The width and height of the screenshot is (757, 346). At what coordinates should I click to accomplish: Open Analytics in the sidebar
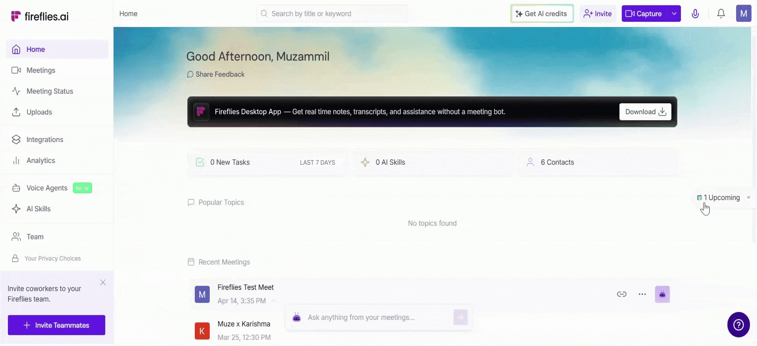tap(57, 160)
